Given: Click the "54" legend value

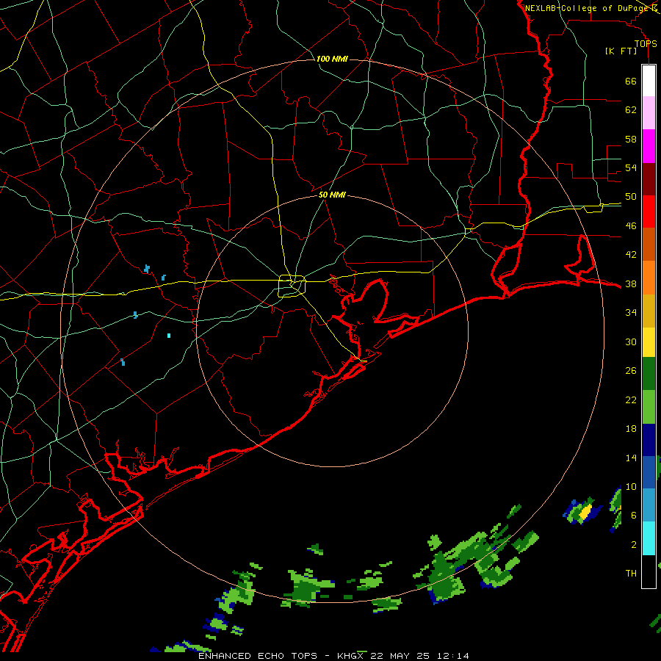Looking at the screenshot, I should pyautogui.click(x=631, y=167).
